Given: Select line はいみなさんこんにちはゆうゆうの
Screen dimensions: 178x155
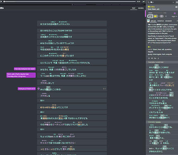Looking at the screenshot, I should click(72, 31).
